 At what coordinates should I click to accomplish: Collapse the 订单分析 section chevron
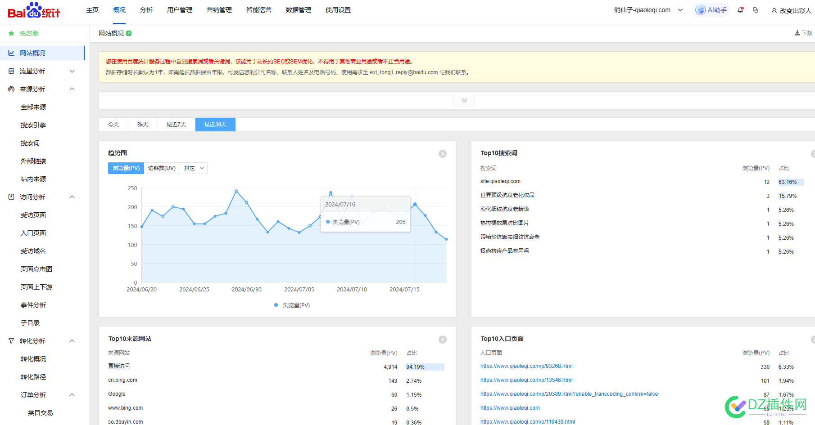(x=72, y=395)
